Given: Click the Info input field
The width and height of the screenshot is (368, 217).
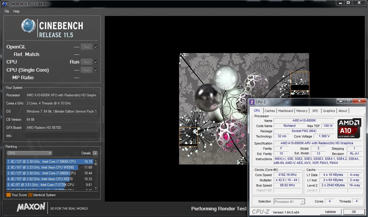Looking at the screenshot, I should (x=61, y=136).
